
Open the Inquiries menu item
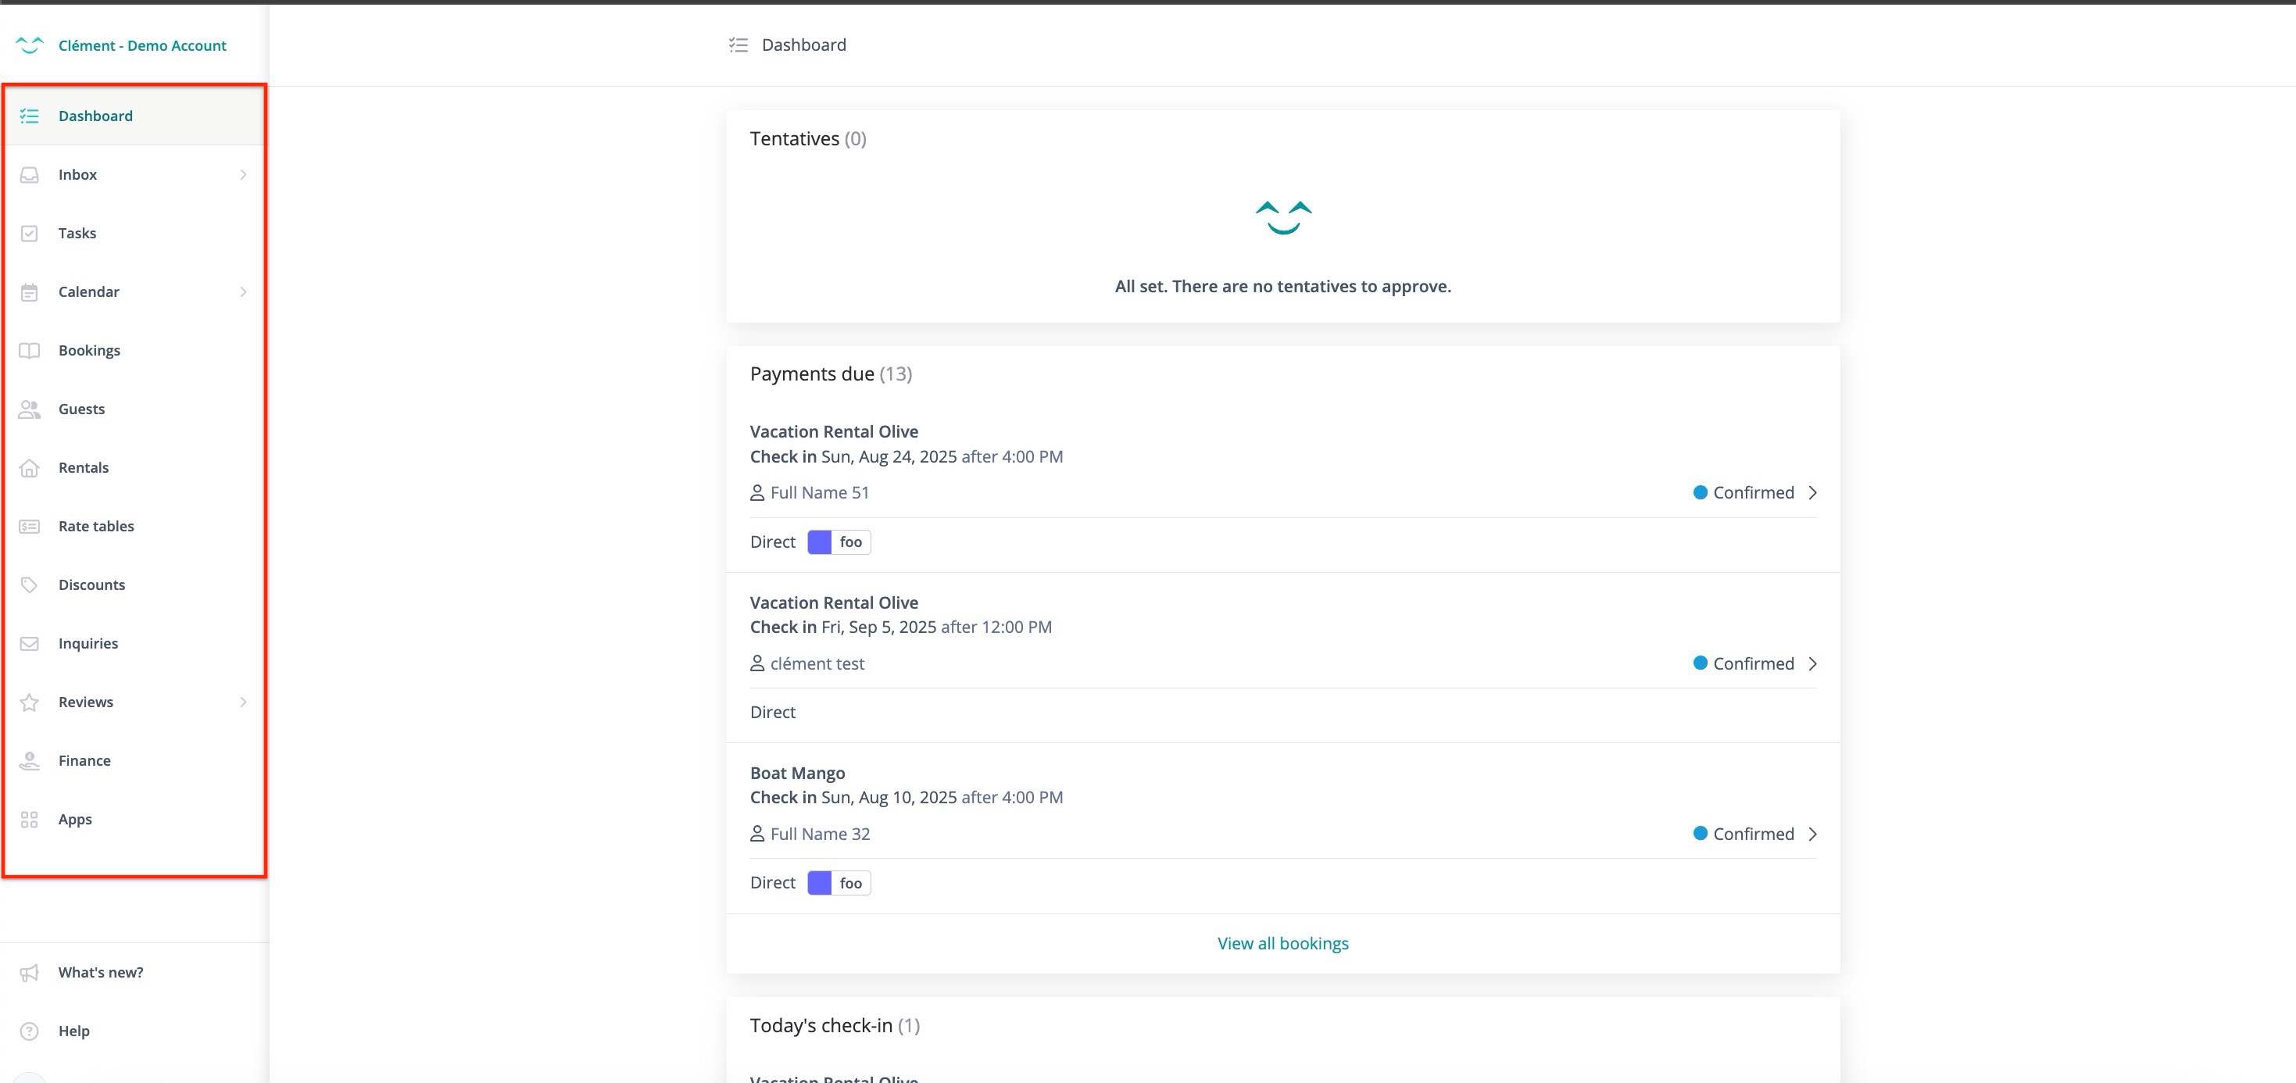pos(88,644)
